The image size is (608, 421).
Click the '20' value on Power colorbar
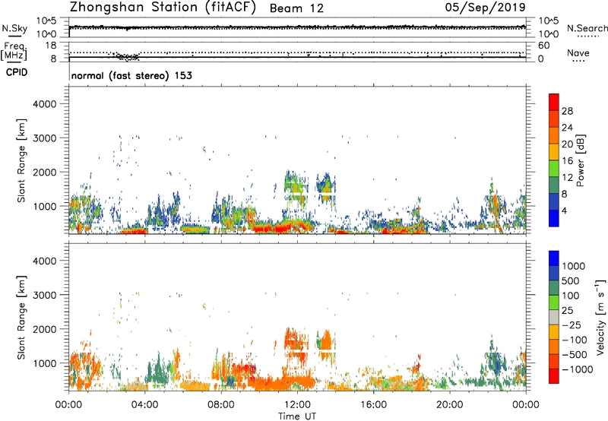(567, 144)
